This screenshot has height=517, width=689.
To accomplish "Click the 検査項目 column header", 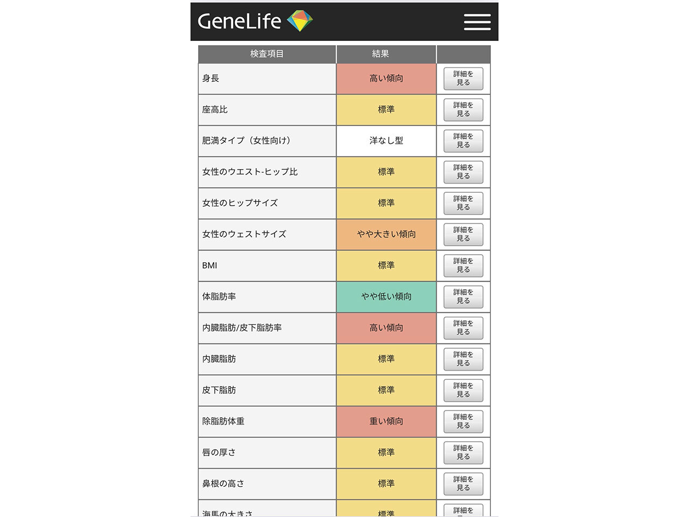I will pos(267,54).
